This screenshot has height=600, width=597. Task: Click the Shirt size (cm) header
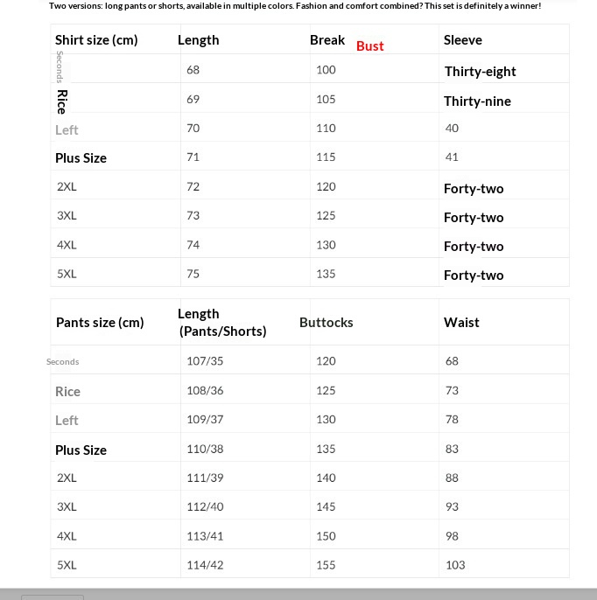tap(96, 40)
